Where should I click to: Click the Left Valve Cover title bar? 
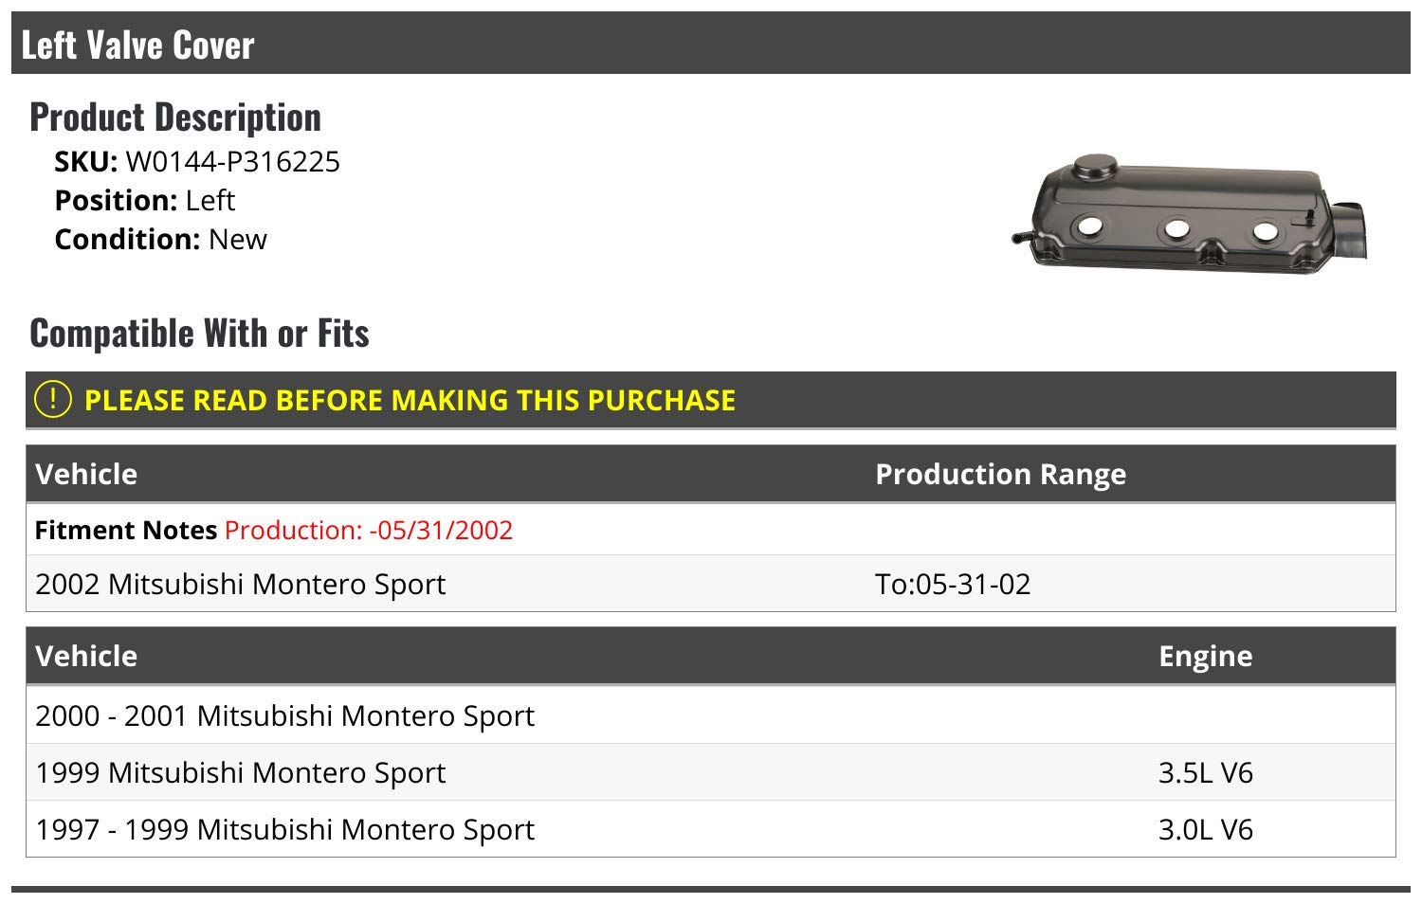711,44
